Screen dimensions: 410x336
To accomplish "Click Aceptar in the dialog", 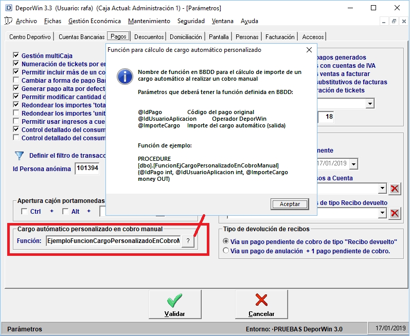I will click(x=290, y=204).
